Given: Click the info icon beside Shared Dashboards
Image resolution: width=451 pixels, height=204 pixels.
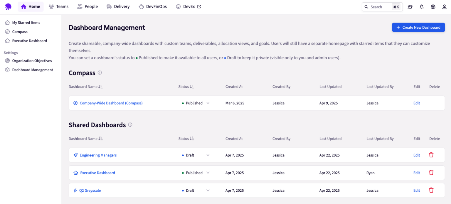Looking at the screenshot, I should (130, 125).
